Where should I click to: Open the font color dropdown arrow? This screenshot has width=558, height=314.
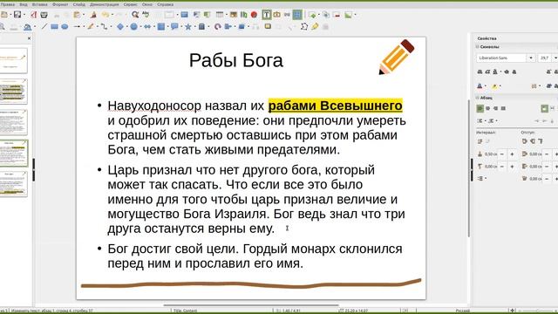486,86
